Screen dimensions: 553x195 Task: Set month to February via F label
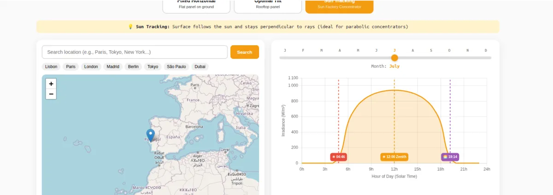[x=303, y=50]
